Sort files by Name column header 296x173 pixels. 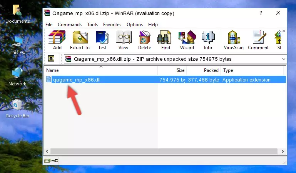[101, 70]
